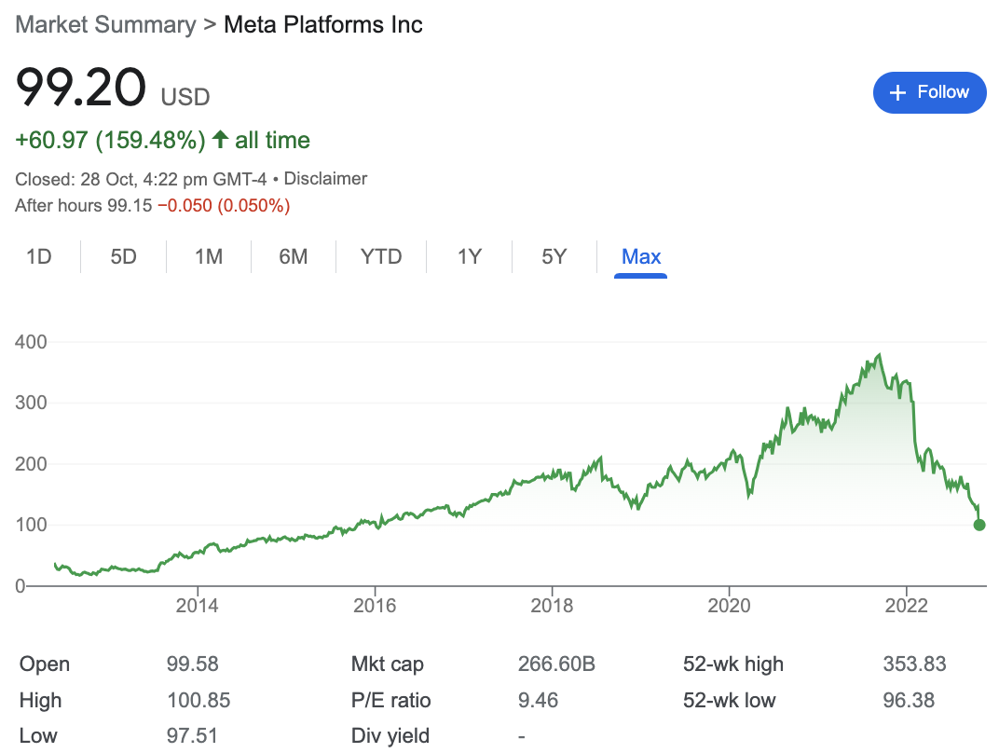This screenshot has width=999, height=753.
Task: Select the 5D time range tab
Action: 124,256
